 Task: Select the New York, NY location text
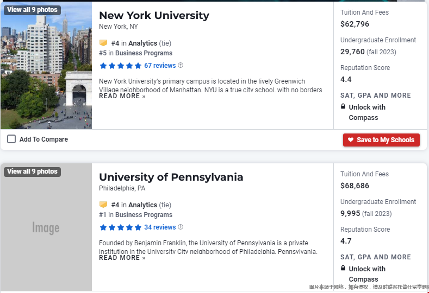[x=118, y=27]
